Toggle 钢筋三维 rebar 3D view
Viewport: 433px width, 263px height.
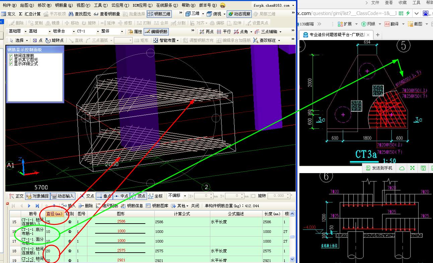[159, 14]
